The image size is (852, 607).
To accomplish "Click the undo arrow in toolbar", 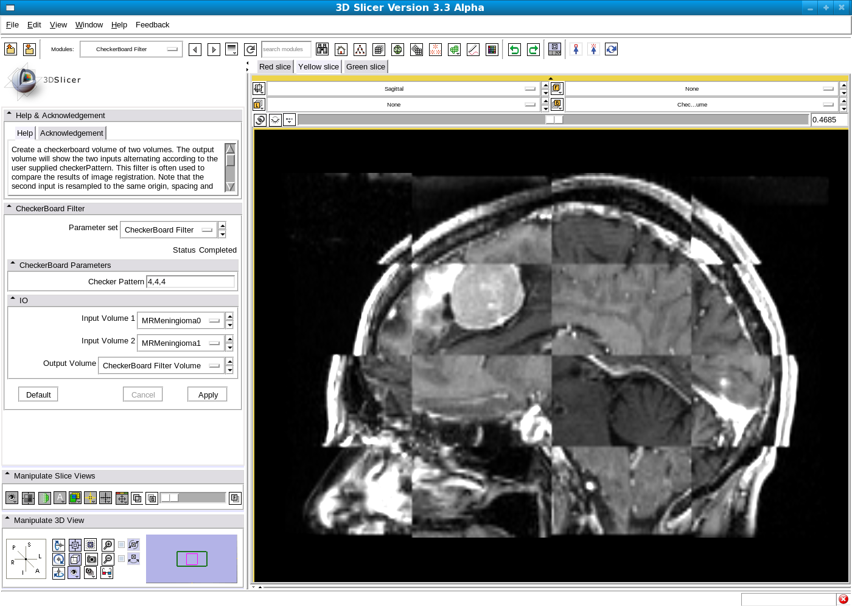I will [515, 50].
